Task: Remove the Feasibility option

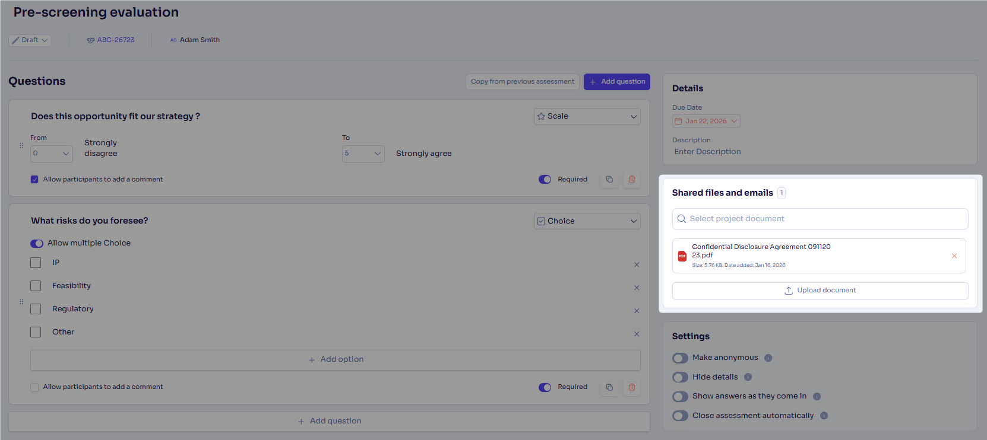Action: click(x=637, y=288)
